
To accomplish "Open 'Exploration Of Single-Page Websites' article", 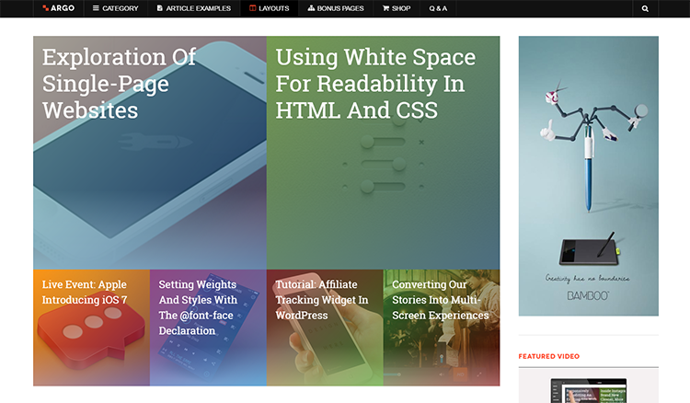I will [x=119, y=84].
